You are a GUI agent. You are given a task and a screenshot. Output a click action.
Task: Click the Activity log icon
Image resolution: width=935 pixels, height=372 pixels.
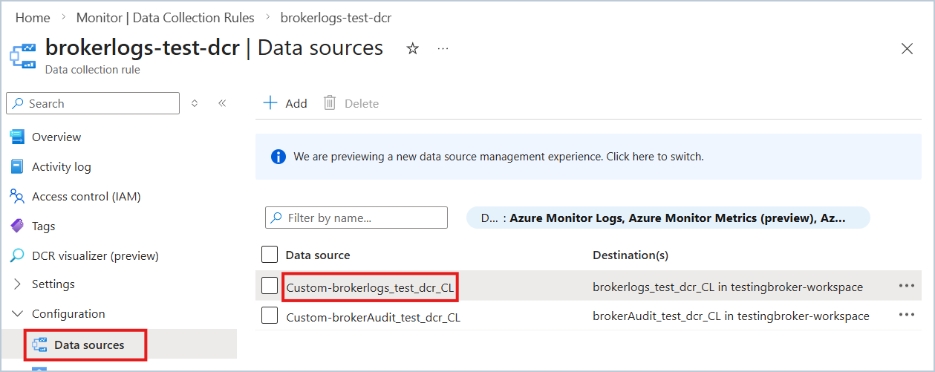pyautogui.click(x=17, y=166)
